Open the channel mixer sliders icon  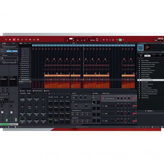pyautogui.click(x=26, y=40)
